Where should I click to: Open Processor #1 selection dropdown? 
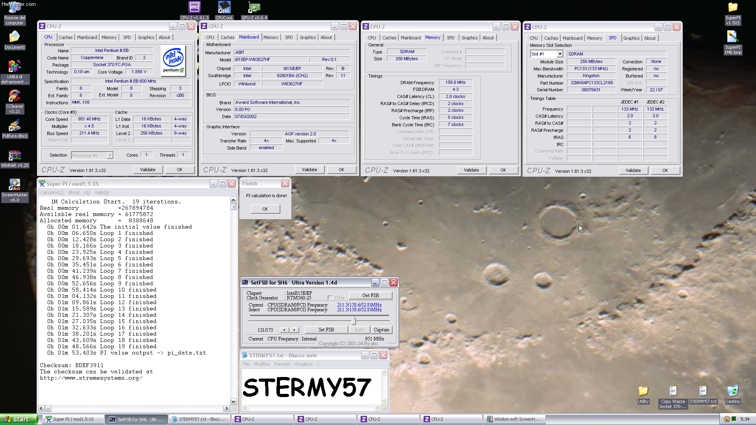pyautogui.click(x=110, y=155)
